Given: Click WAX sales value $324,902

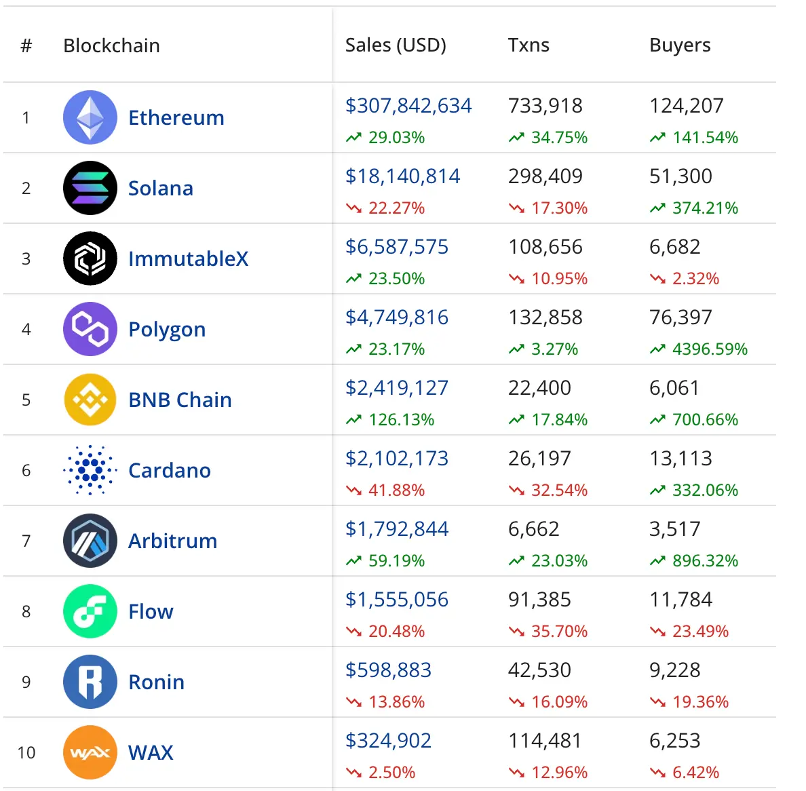Looking at the screenshot, I should 389,740.
